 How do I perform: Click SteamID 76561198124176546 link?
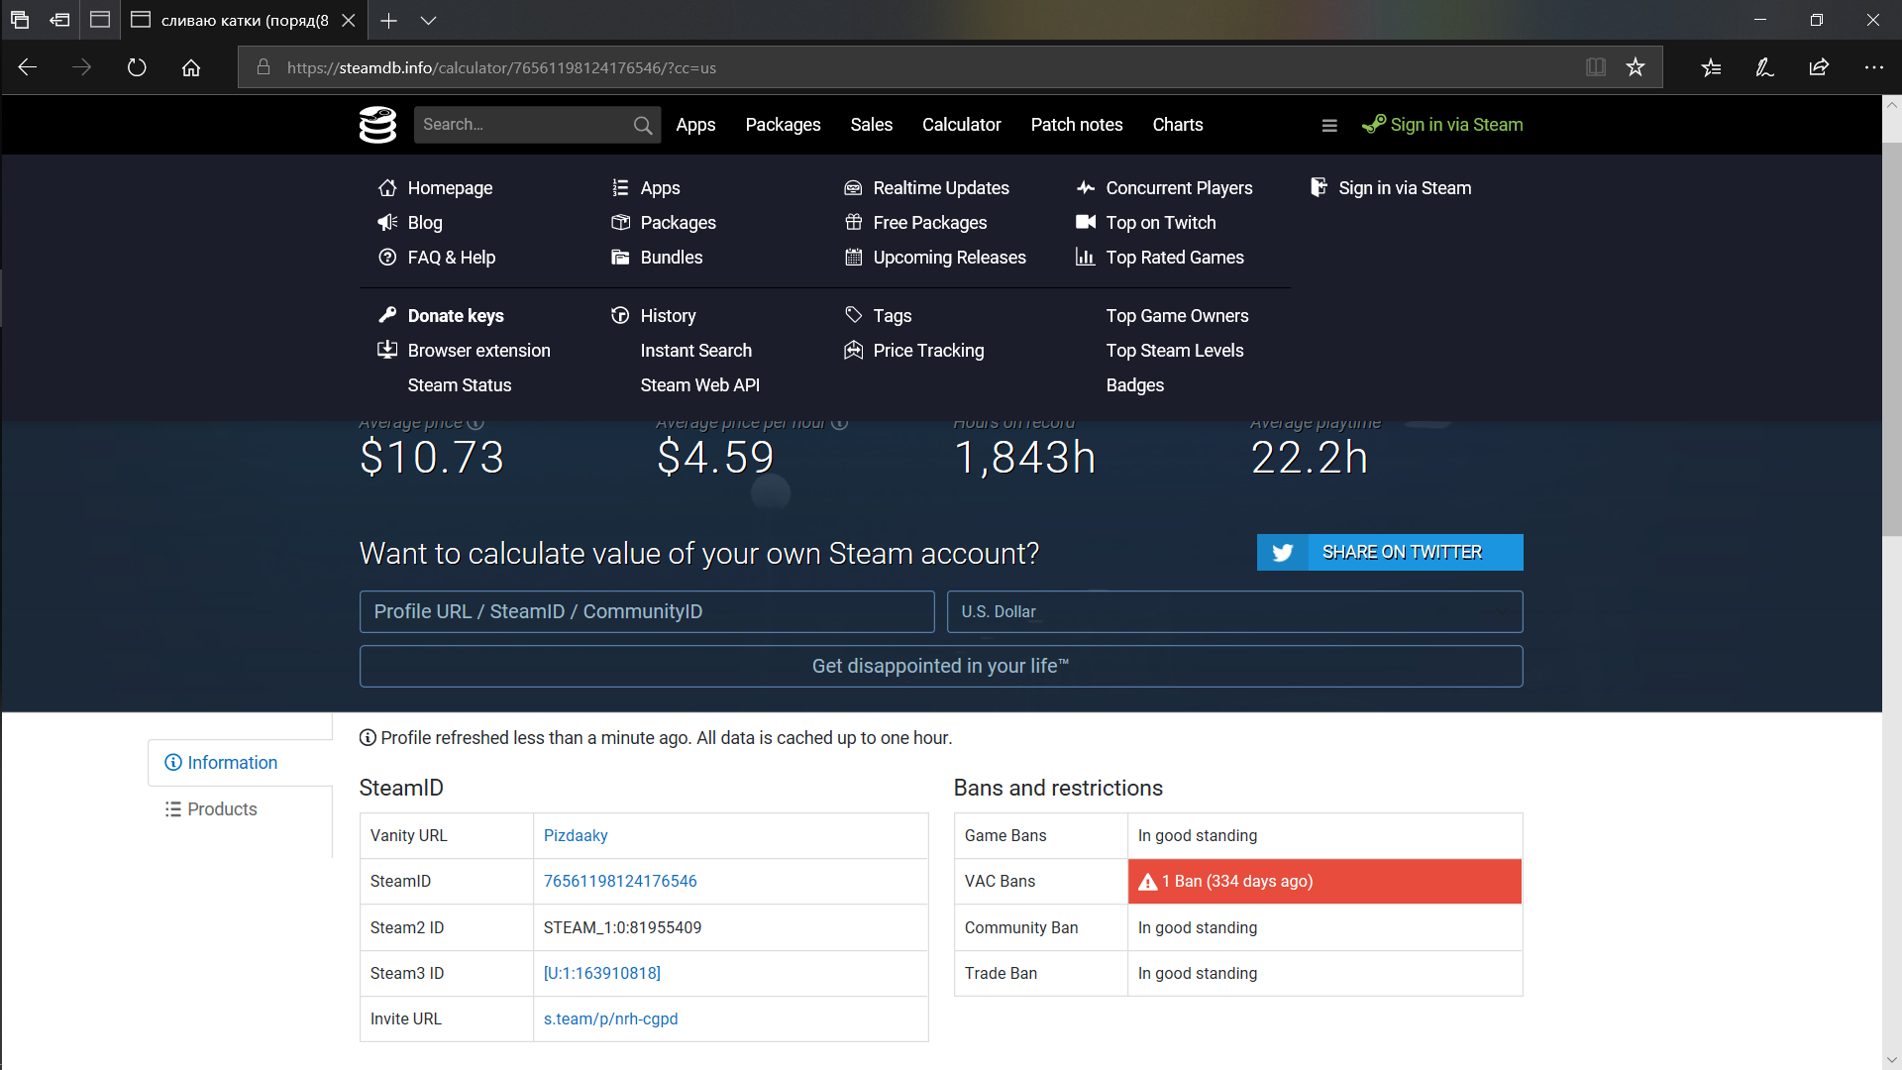pyautogui.click(x=620, y=882)
